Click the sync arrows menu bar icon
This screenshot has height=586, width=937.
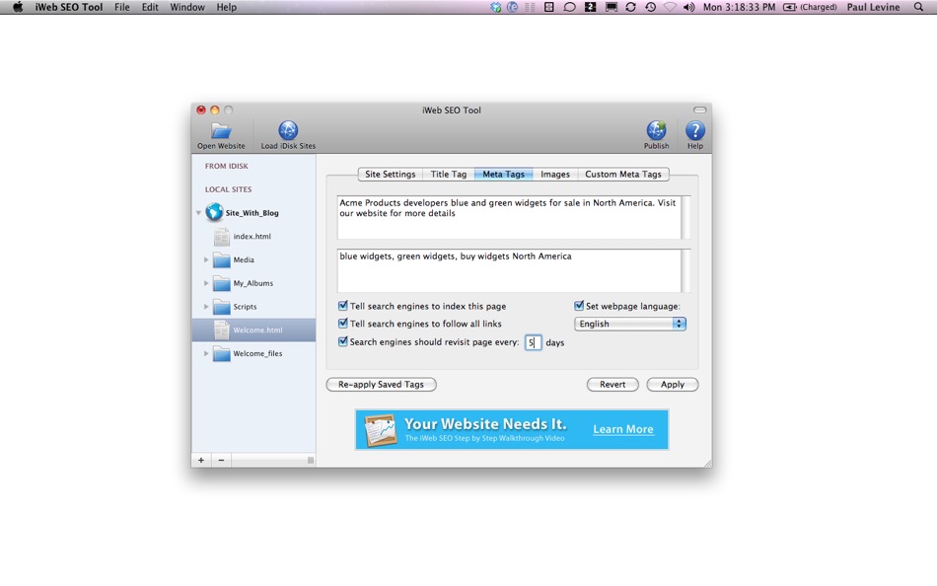[x=630, y=7]
